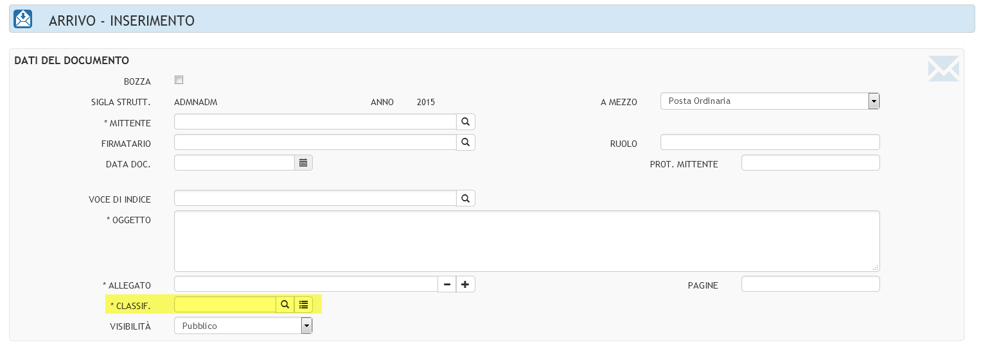Focus the highlighted Classif. input field
This screenshot has width=981, height=345.
pyautogui.click(x=225, y=305)
